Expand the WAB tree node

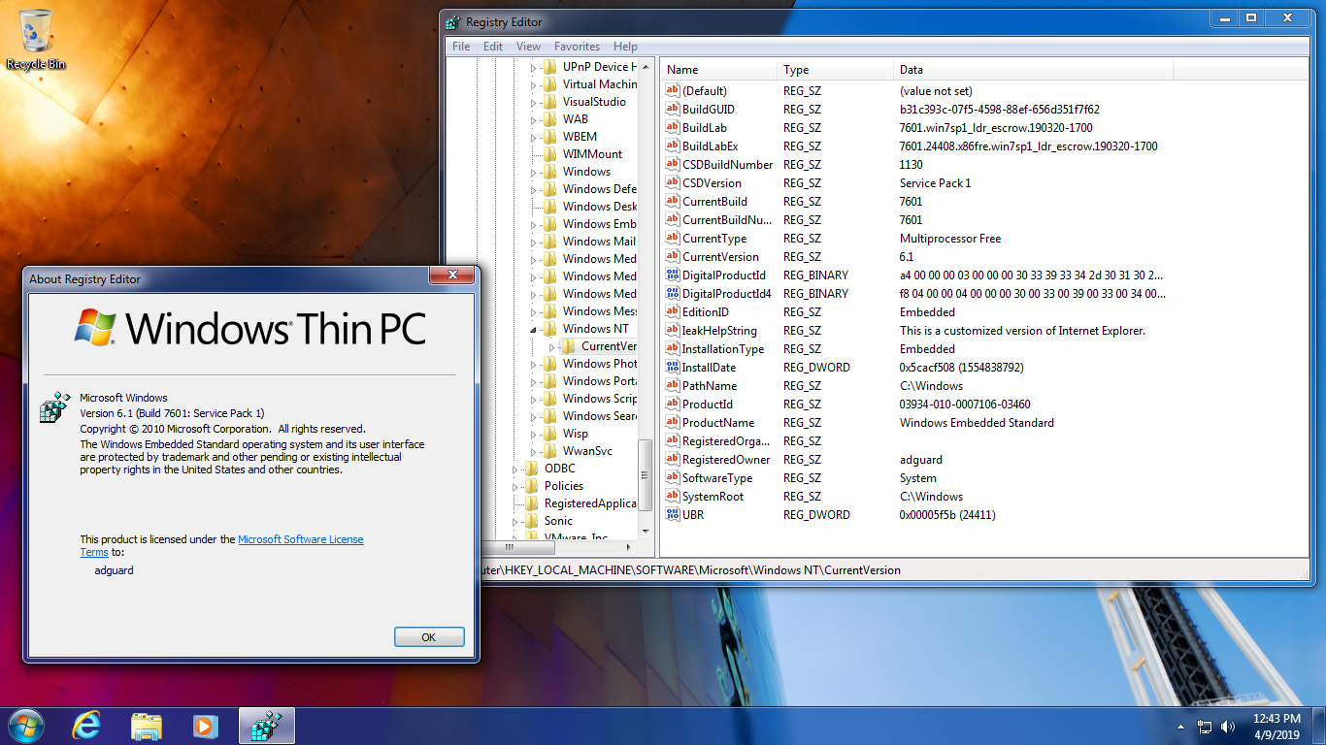click(533, 119)
